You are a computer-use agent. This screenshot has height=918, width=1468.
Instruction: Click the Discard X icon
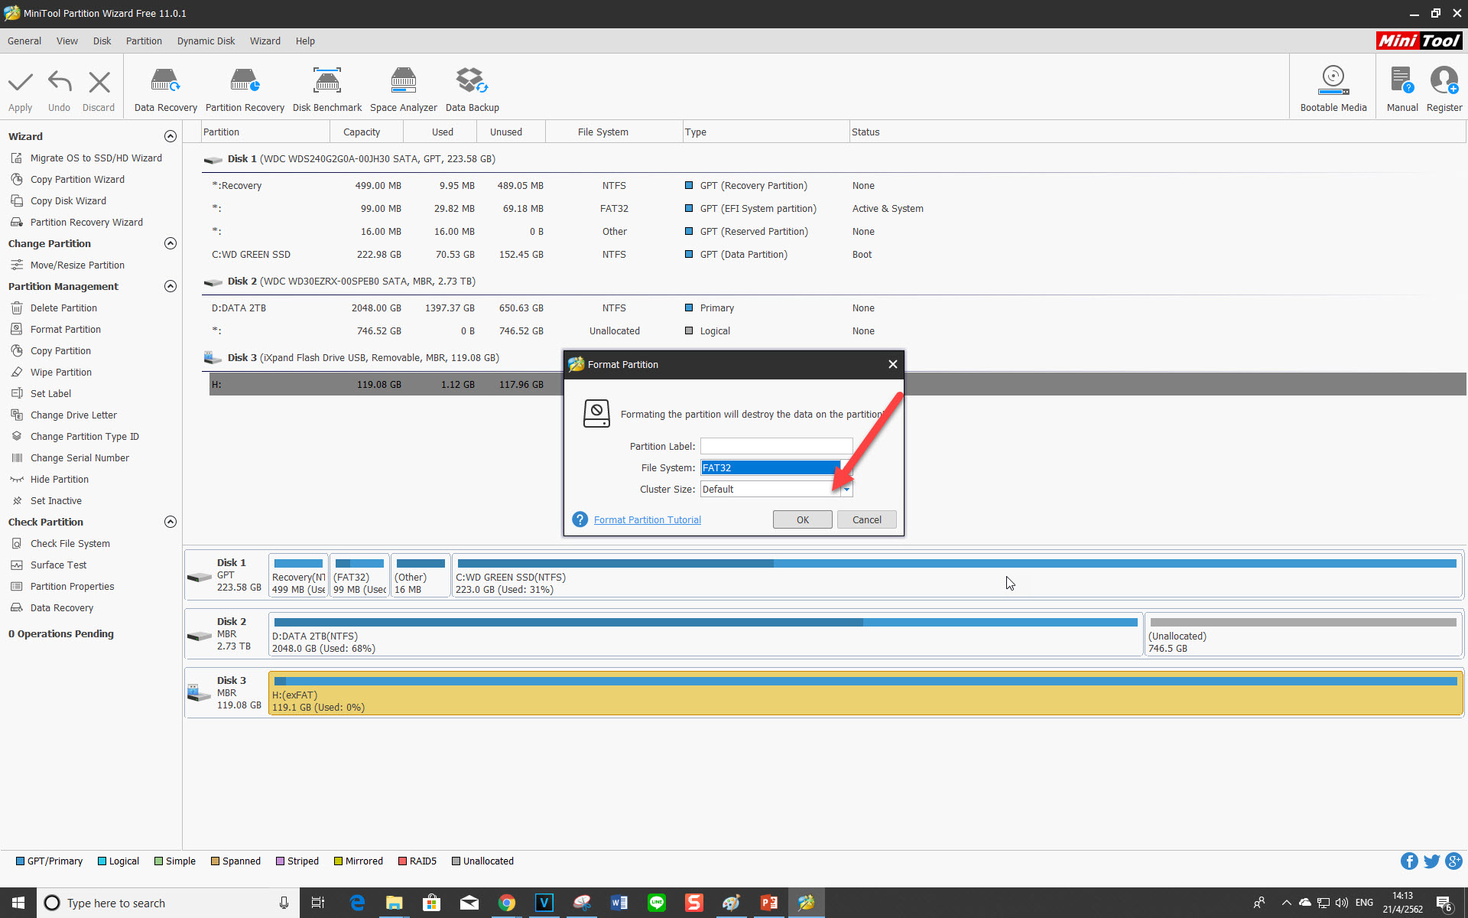tap(99, 82)
